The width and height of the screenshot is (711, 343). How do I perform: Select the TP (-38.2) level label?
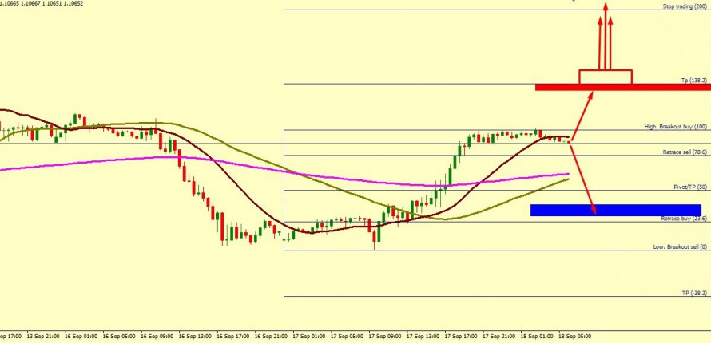pos(695,293)
